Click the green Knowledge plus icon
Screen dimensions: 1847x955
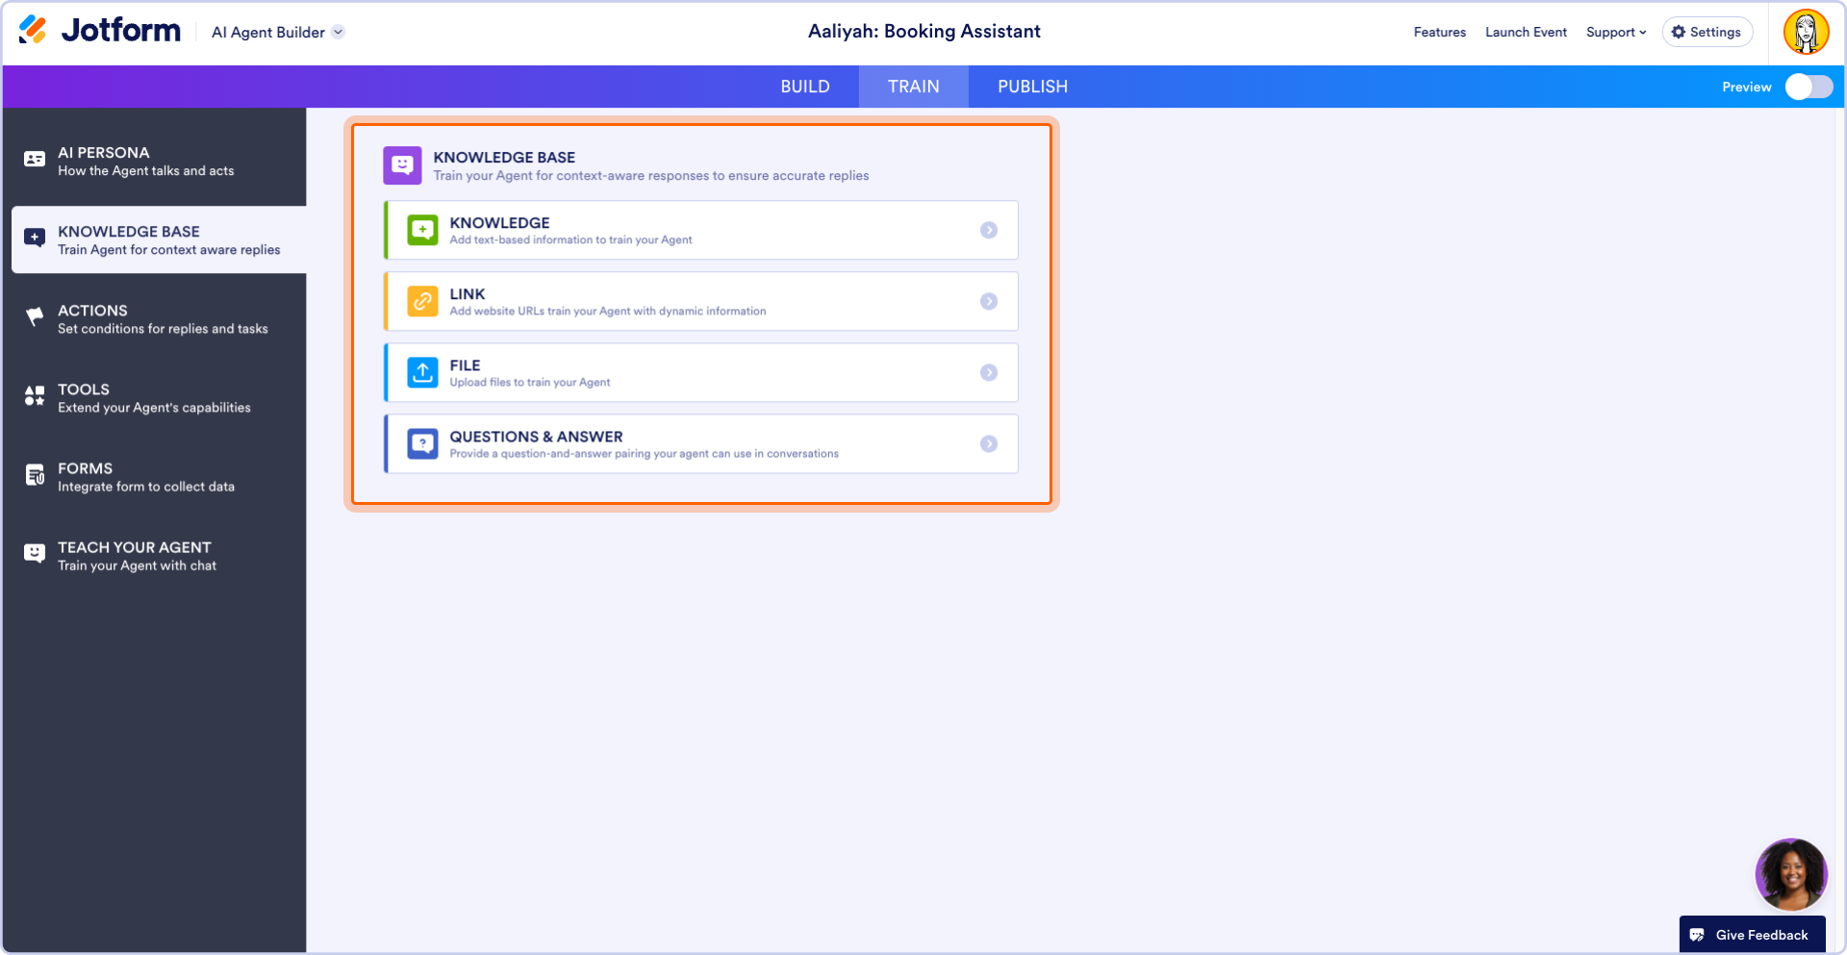pos(422,230)
